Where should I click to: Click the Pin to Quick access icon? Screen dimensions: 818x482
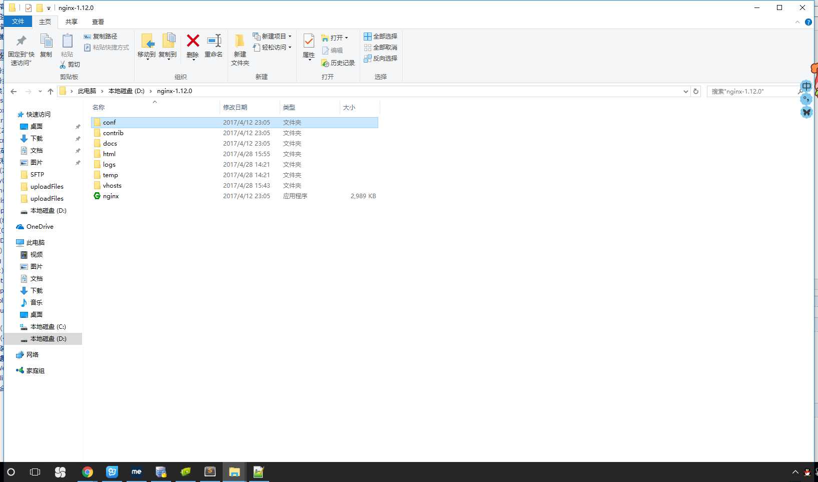click(x=21, y=41)
